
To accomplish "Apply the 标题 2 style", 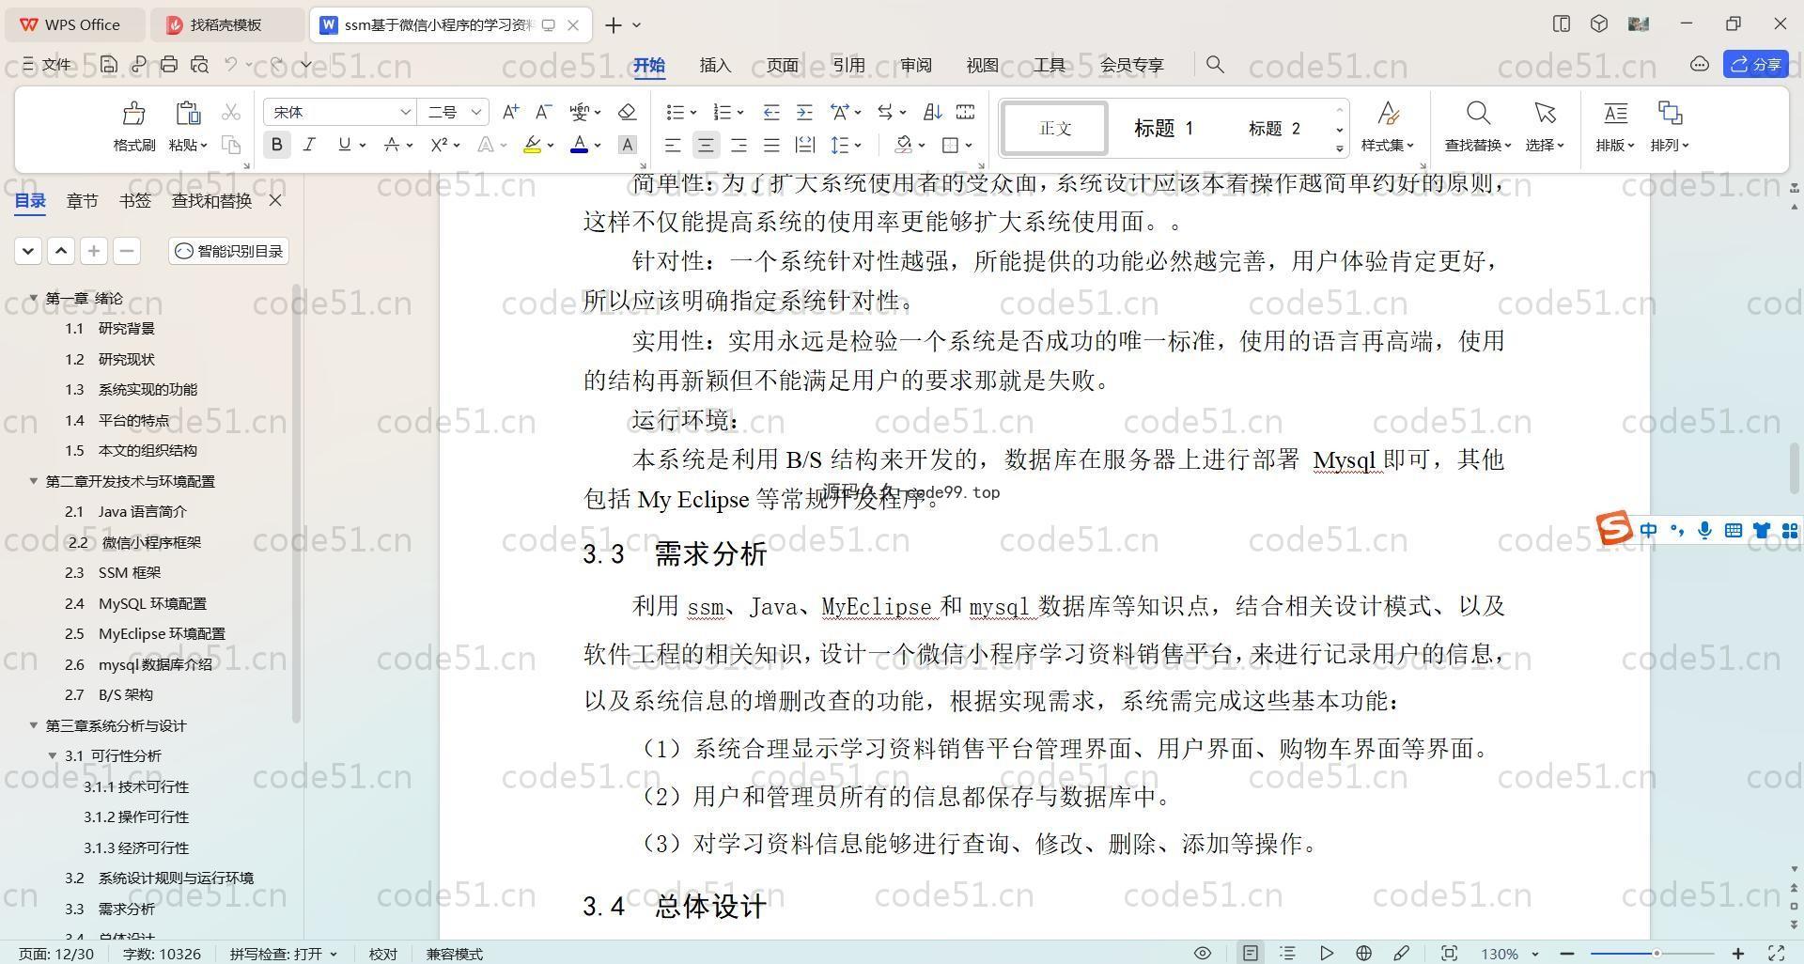I will pos(1274,128).
